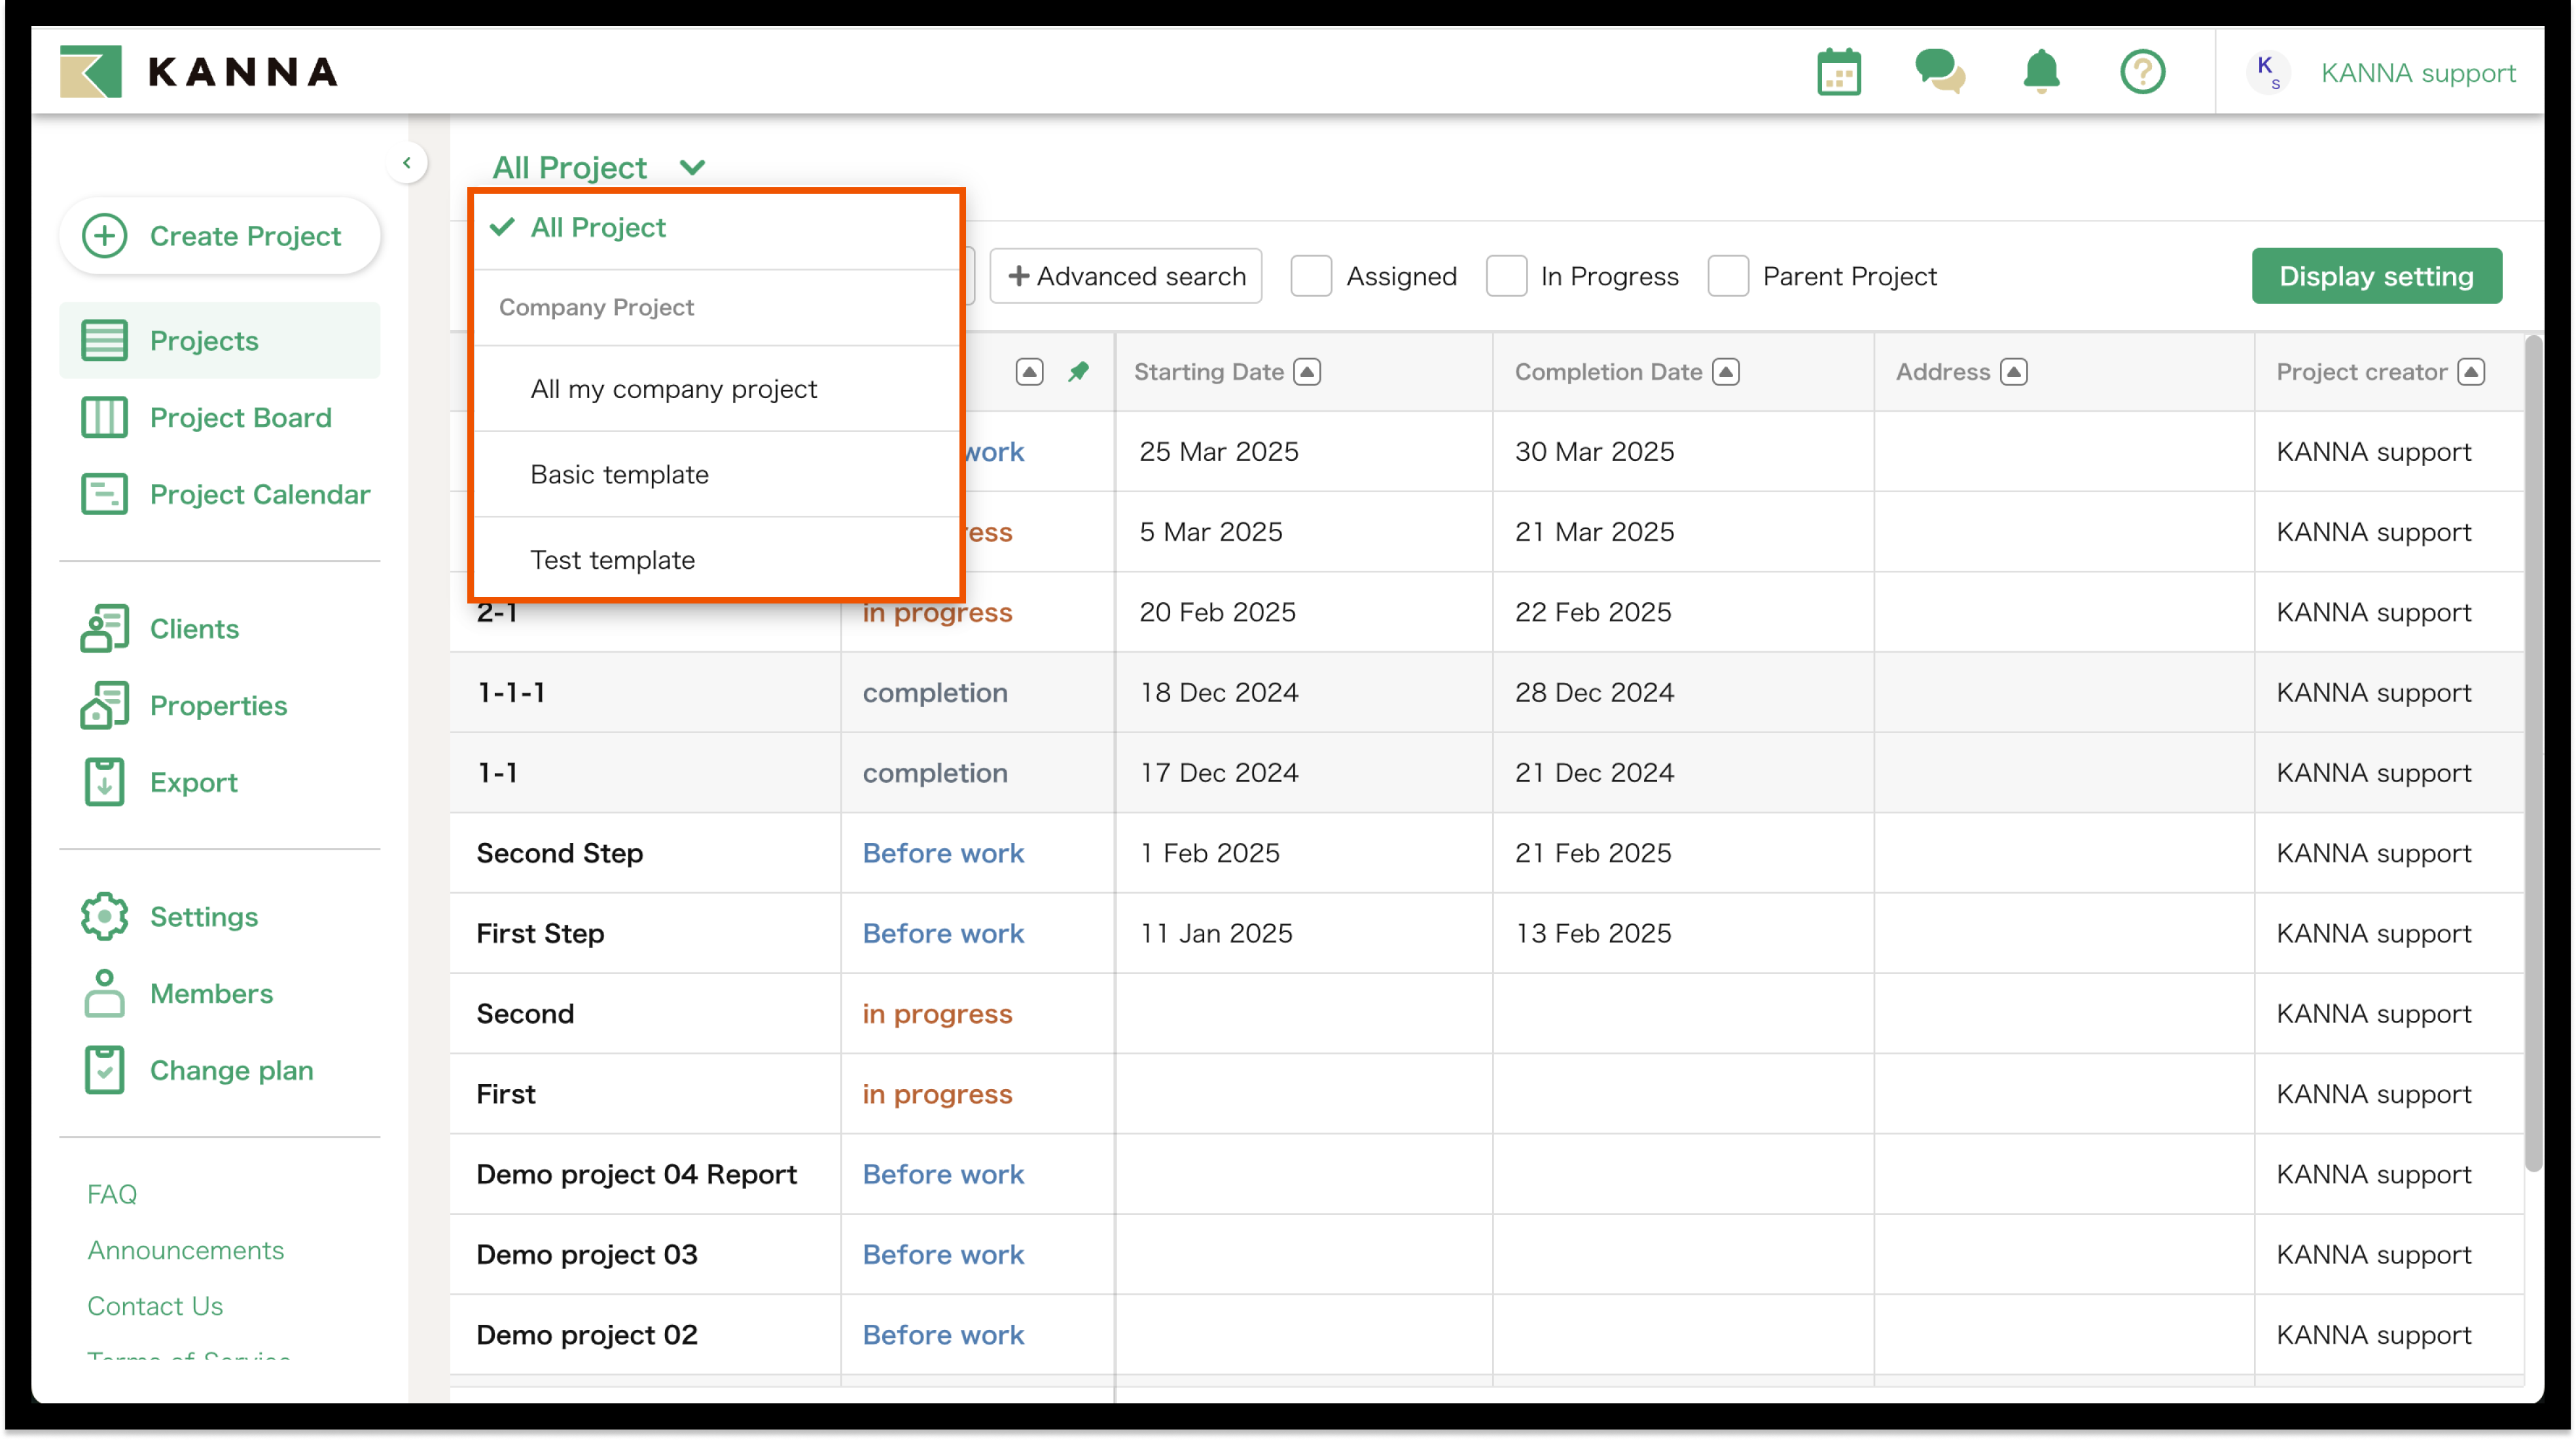Image resolution: width=2576 pixels, height=1440 pixels.
Task: Open the Announcements link
Action: (x=185, y=1250)
